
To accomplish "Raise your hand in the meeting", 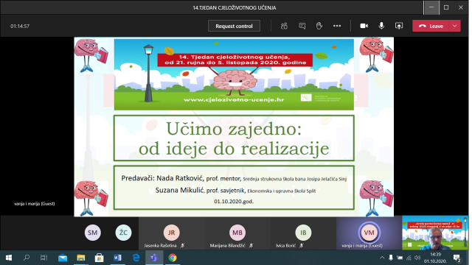I will 319,26.
